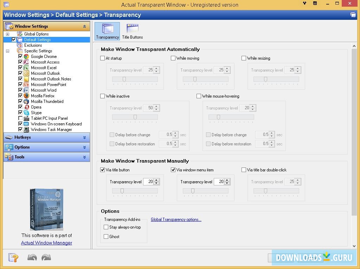360x269 pixels.
Task: Click the redo arrow icon
Action: tap(46, 257)
